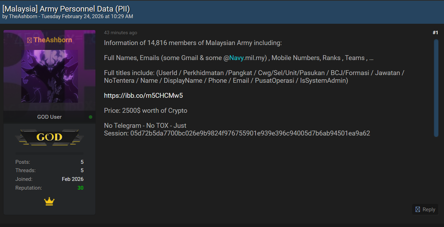Click the Reputation value 30
This screenshot has height=227, width=444.
point(80,188)
